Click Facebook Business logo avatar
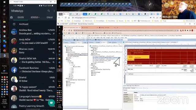 (x=14, y=70)
